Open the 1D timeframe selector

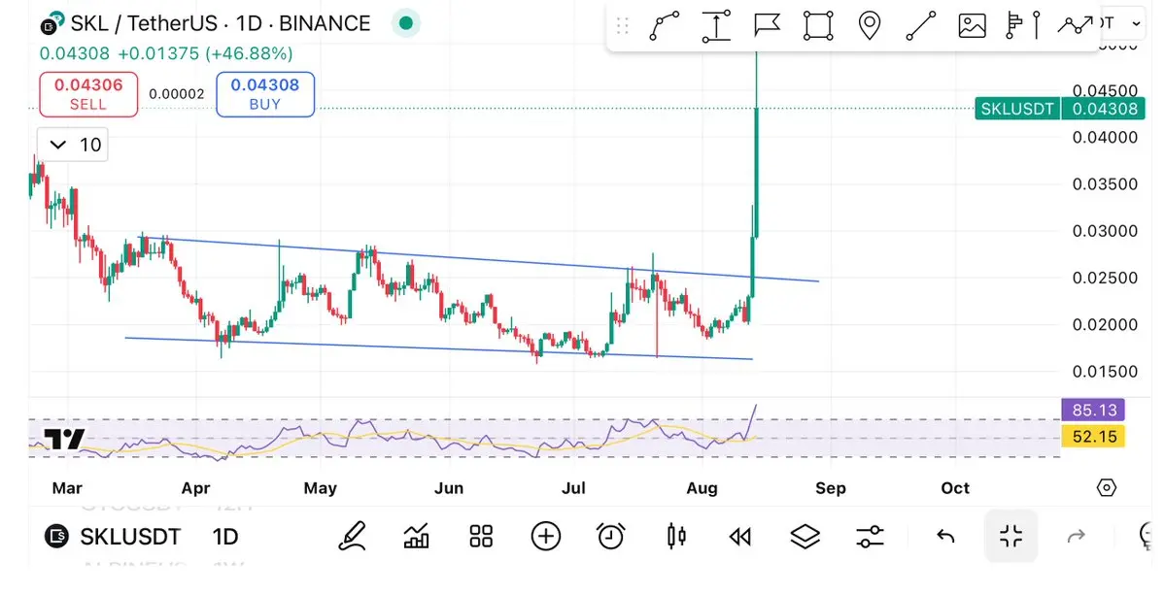[225, 536]
